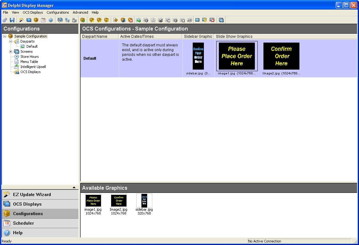The image size is (359, 245).
Task: Click the display-with-dollar-sign toolbar icon
Action: pyautogui.click(x=204, y=20)
